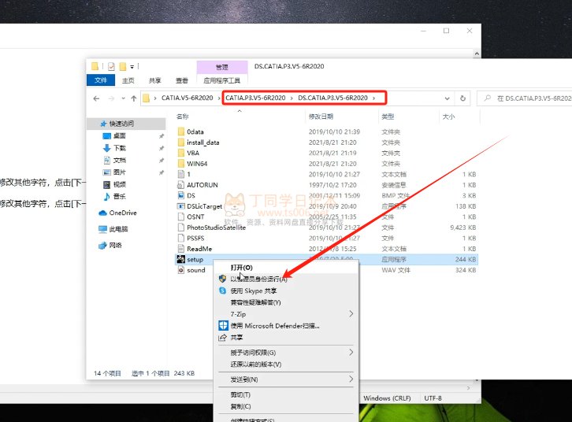Expand the grant access submenu arrow

coord(351,352)
